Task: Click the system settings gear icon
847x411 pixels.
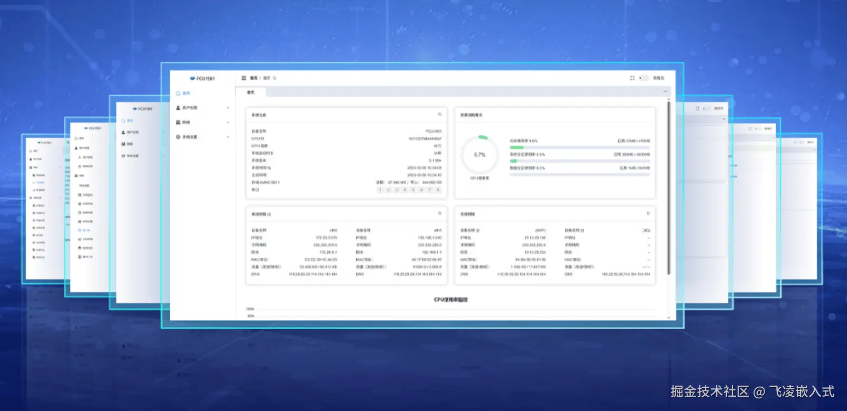Action: 178,137
